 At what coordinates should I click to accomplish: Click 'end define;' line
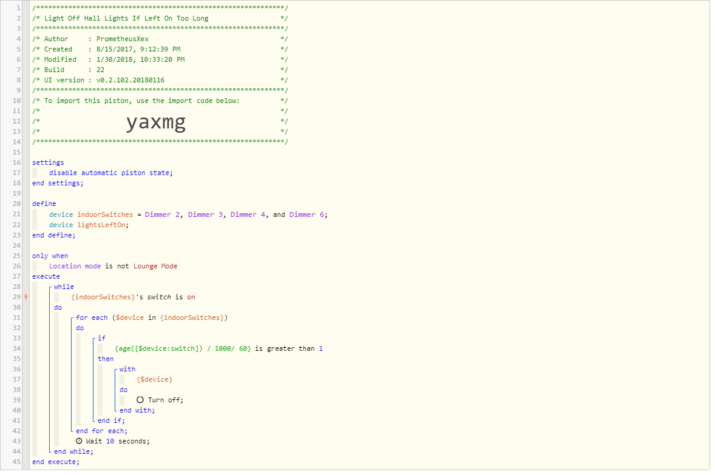coord(54,235)
